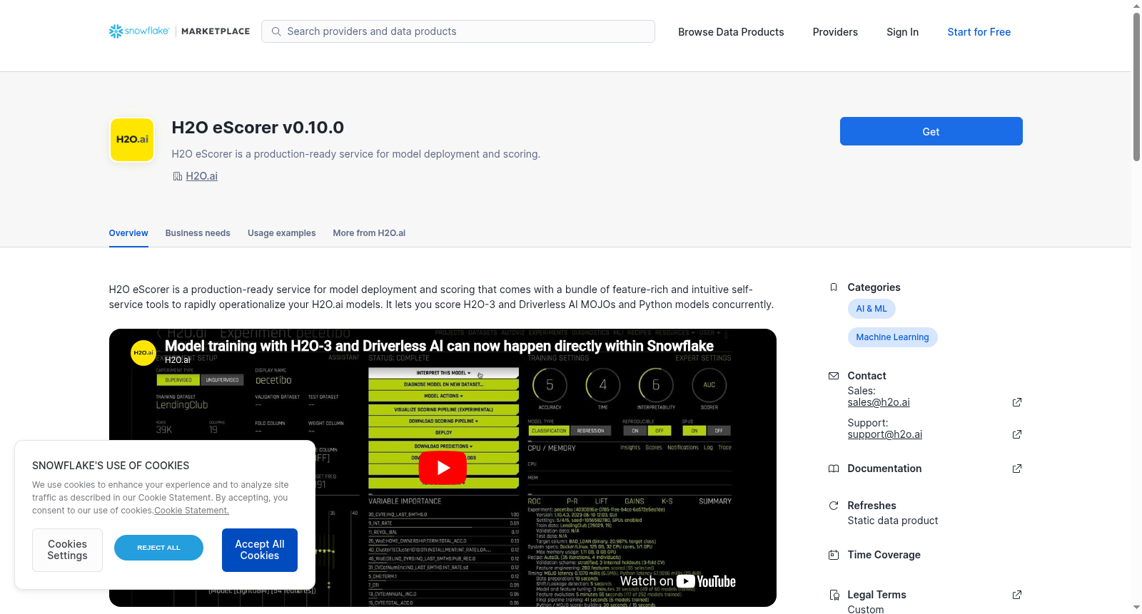The width and height of the screenshot is (1142, 614).
Task: Open Documentation external link icon
Action: pos(1017,469)
